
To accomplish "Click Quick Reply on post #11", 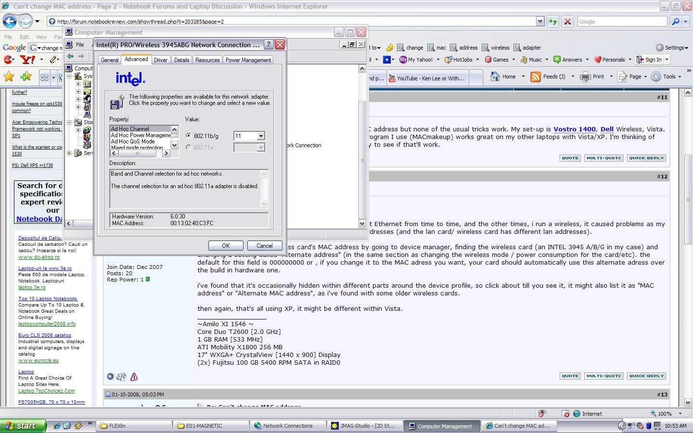I will [646, 158].
